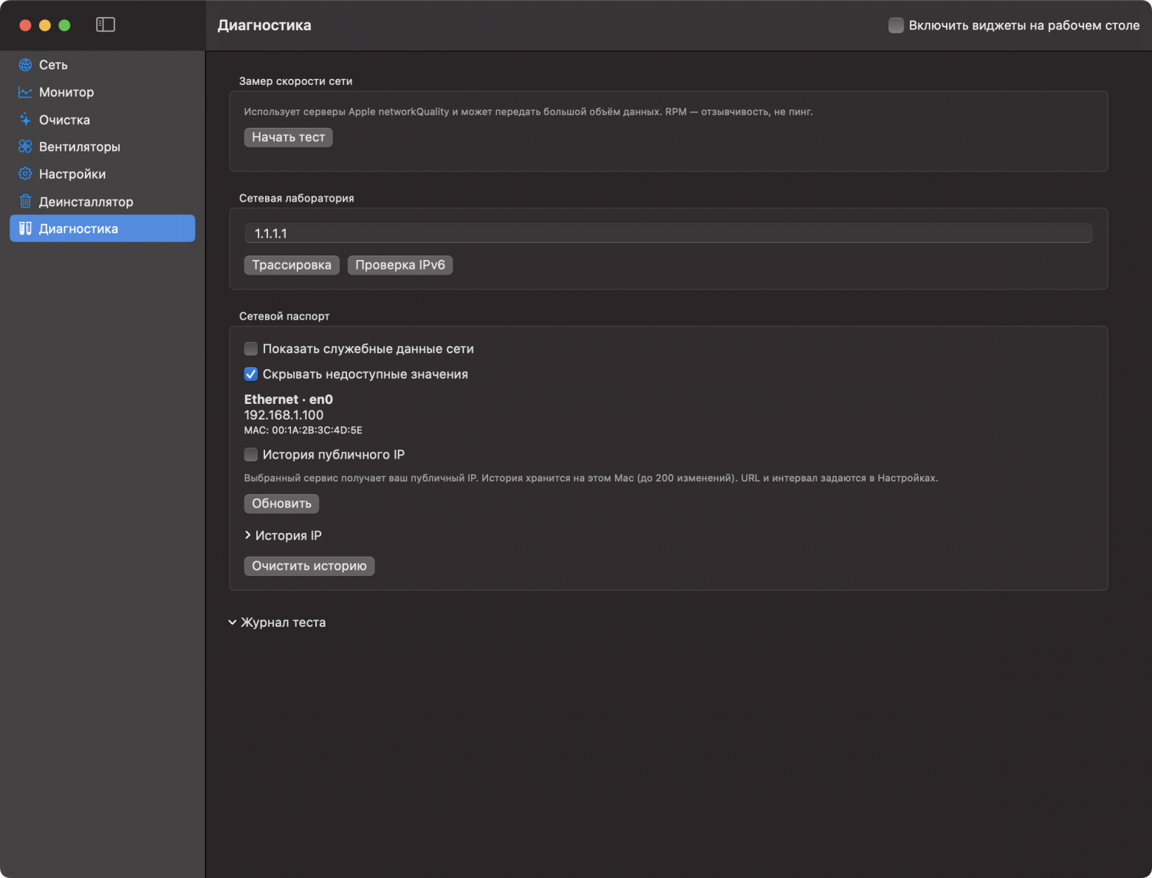Focus the host field containing 1.1.1.1

pos(668,233)
